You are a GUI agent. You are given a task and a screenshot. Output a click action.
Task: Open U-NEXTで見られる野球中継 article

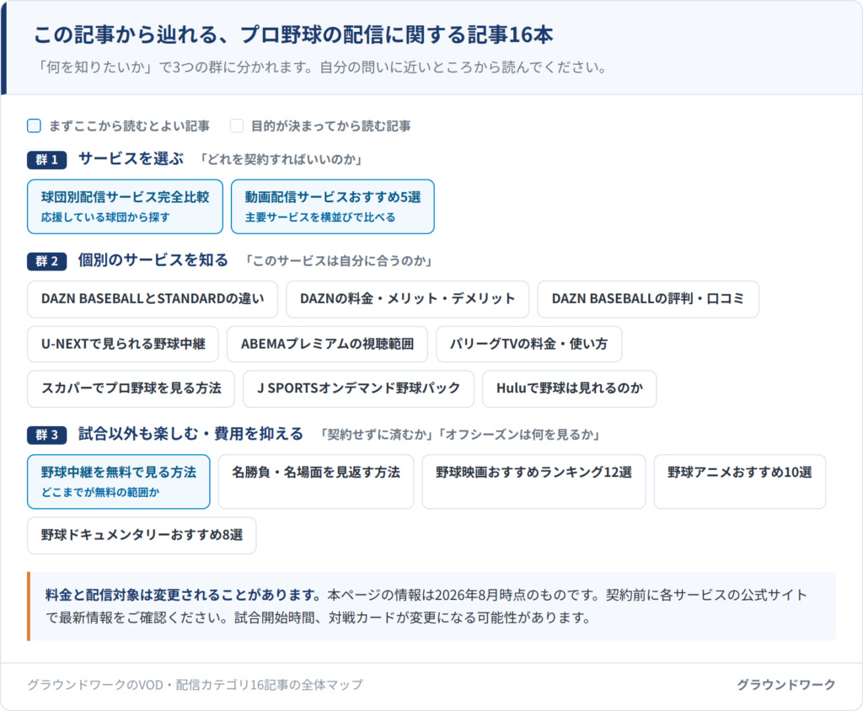[x=123, y=344]
